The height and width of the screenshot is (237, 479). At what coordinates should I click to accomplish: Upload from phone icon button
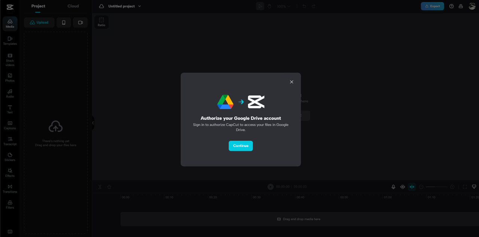[64, 22]
